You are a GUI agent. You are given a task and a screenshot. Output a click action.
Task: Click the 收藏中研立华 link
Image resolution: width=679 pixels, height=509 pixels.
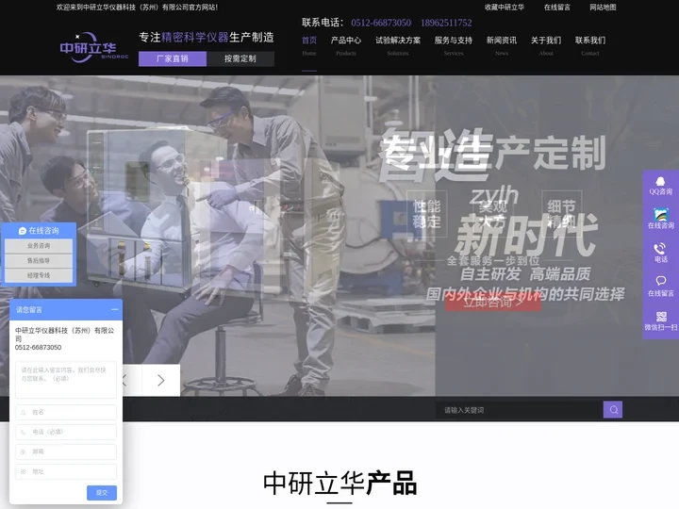click(x=504, y=7)
